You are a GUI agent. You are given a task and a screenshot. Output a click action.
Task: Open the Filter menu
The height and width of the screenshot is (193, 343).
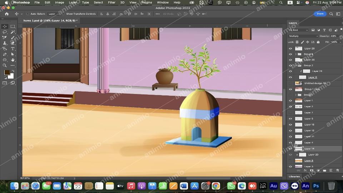click(x=111, y=3)
